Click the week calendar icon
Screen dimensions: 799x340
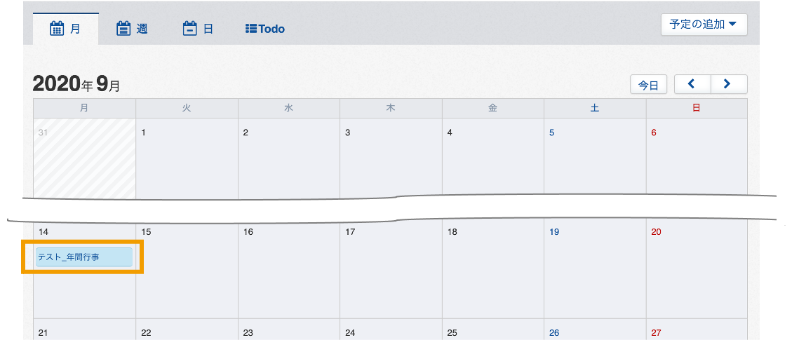click(x=123, y=29)
